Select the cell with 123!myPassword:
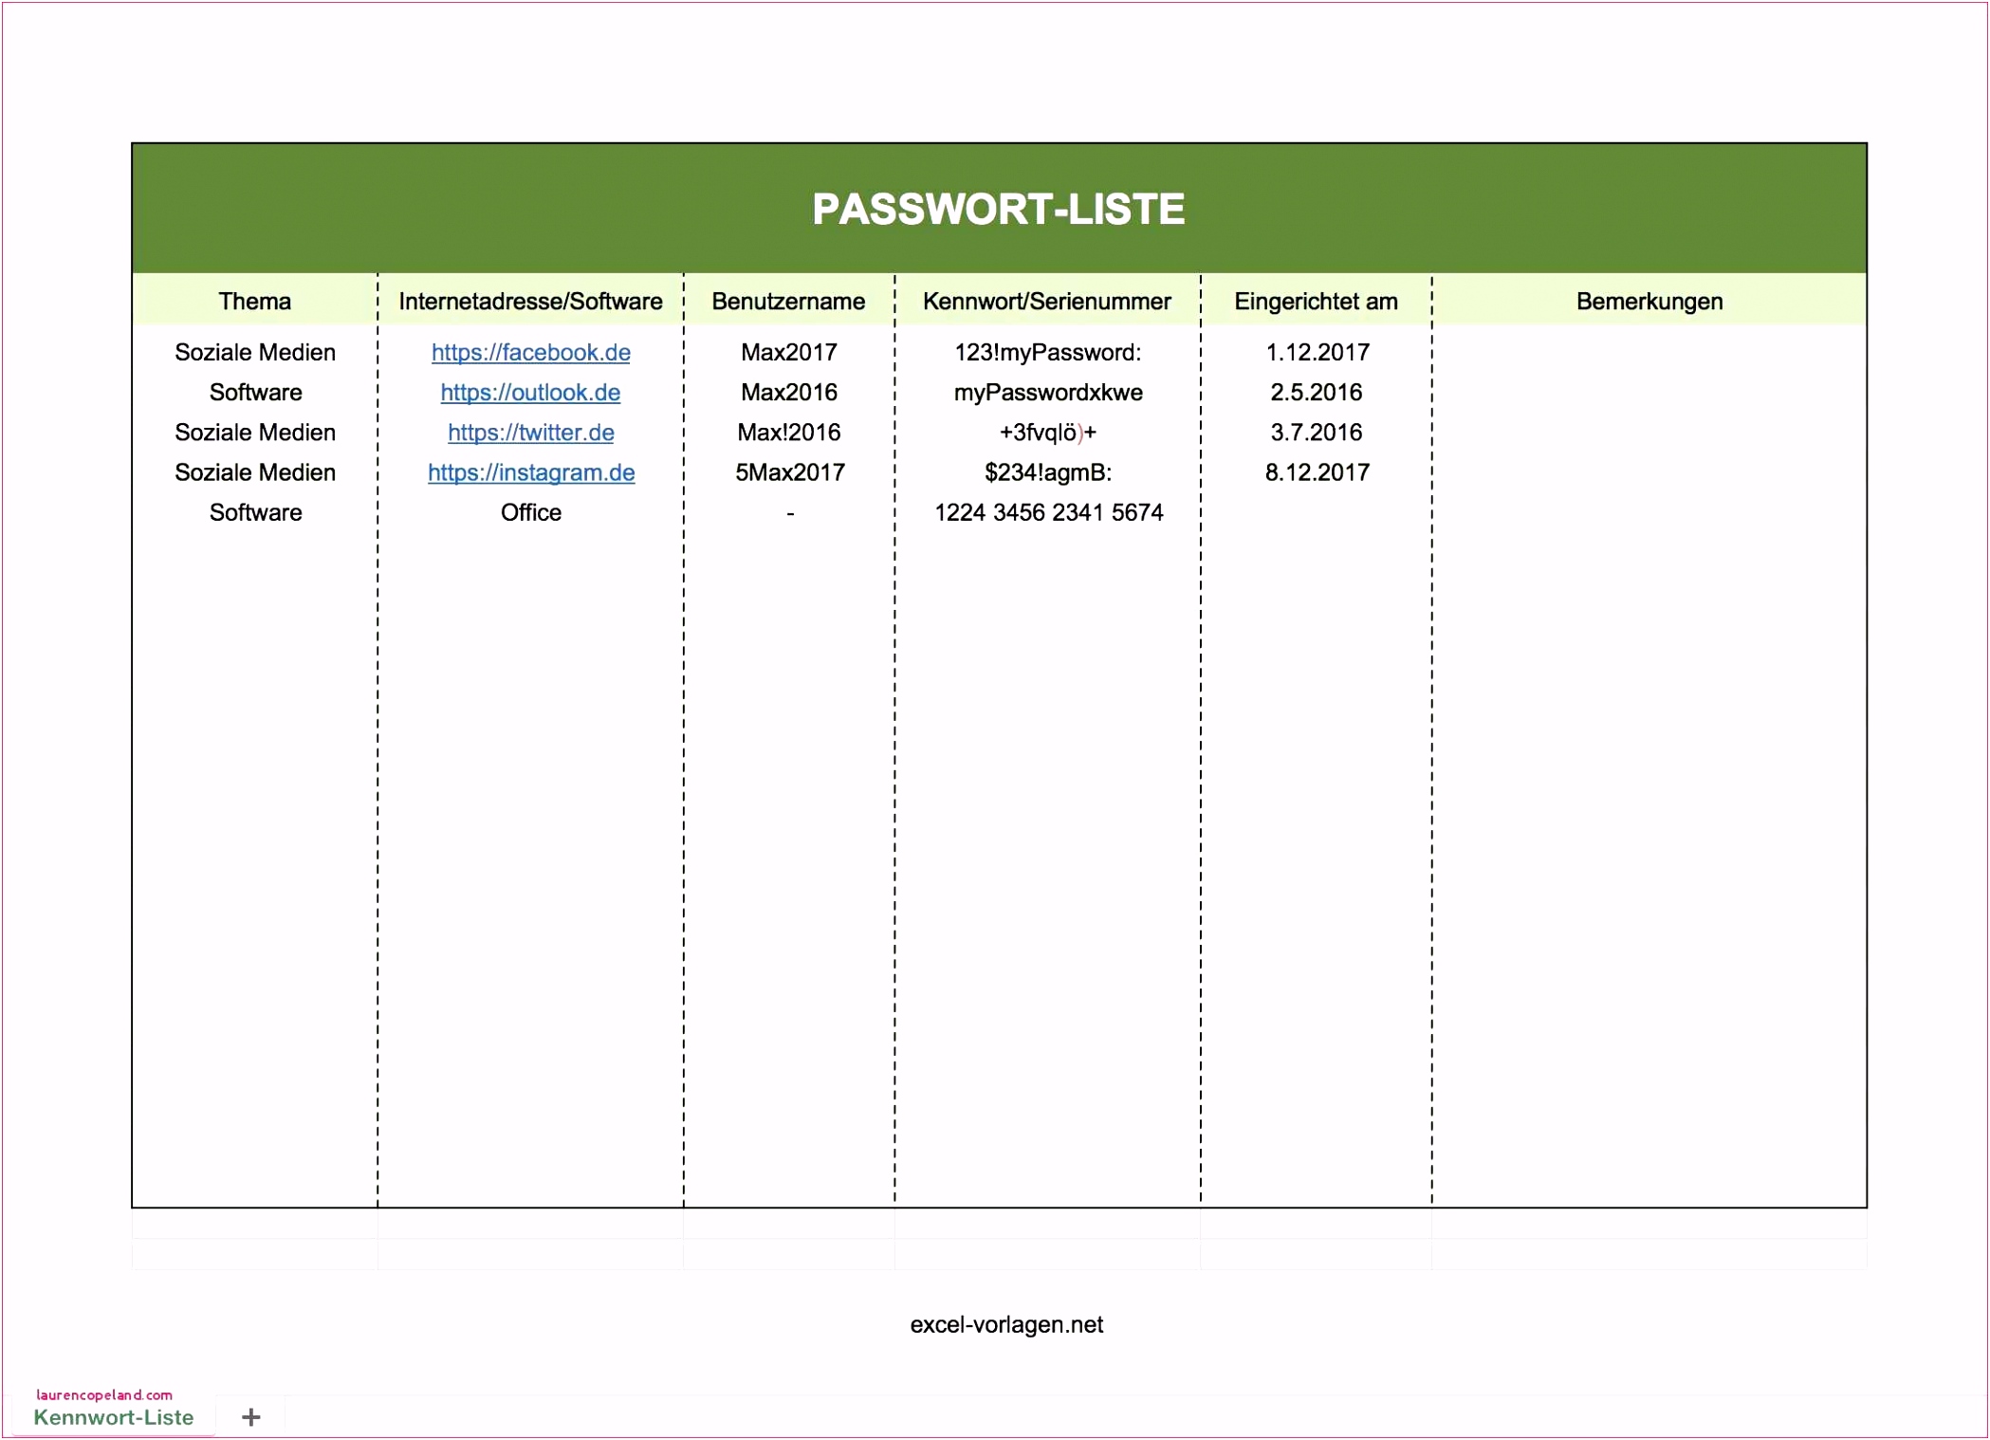This screenshot has height=1440, width=1990. tap(1047, 353)
